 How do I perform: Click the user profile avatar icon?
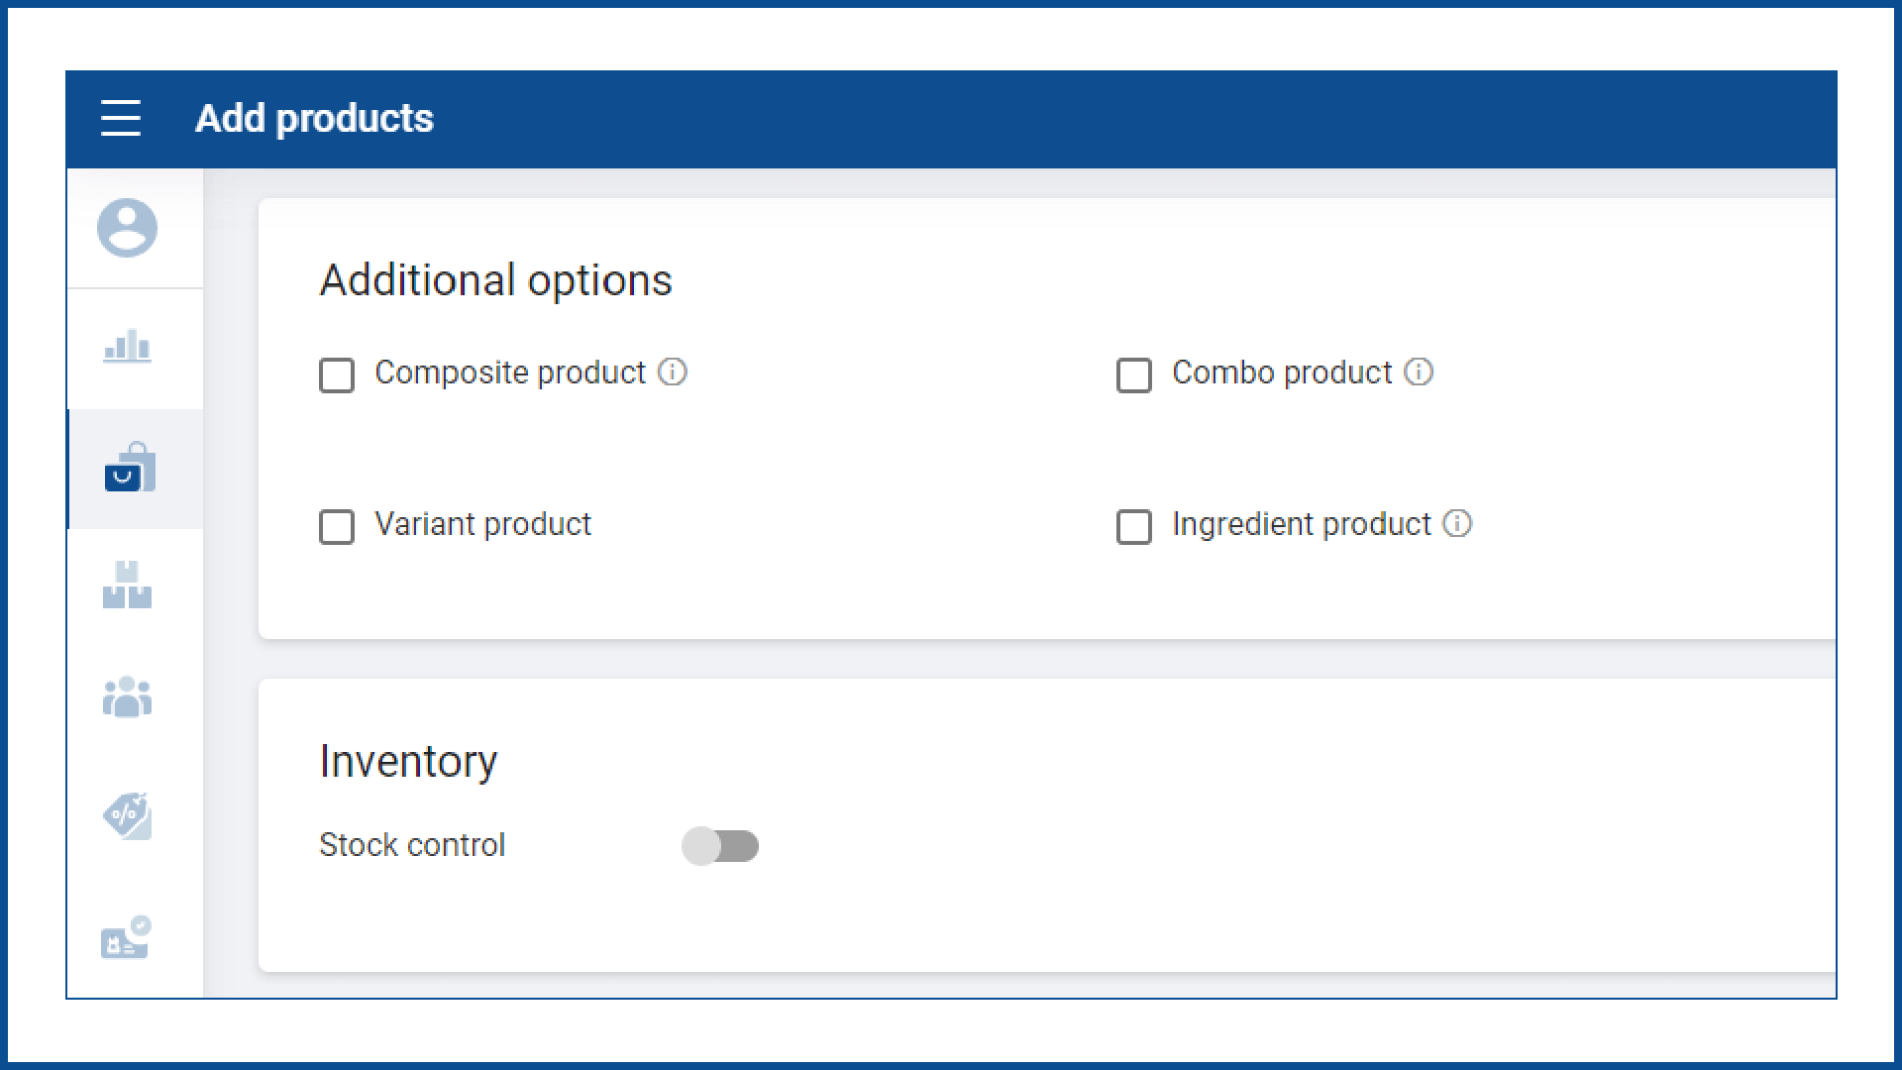[127, 228]
